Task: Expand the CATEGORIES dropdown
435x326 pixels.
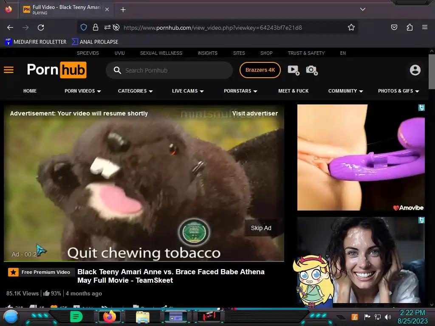Action: point(136,91)
